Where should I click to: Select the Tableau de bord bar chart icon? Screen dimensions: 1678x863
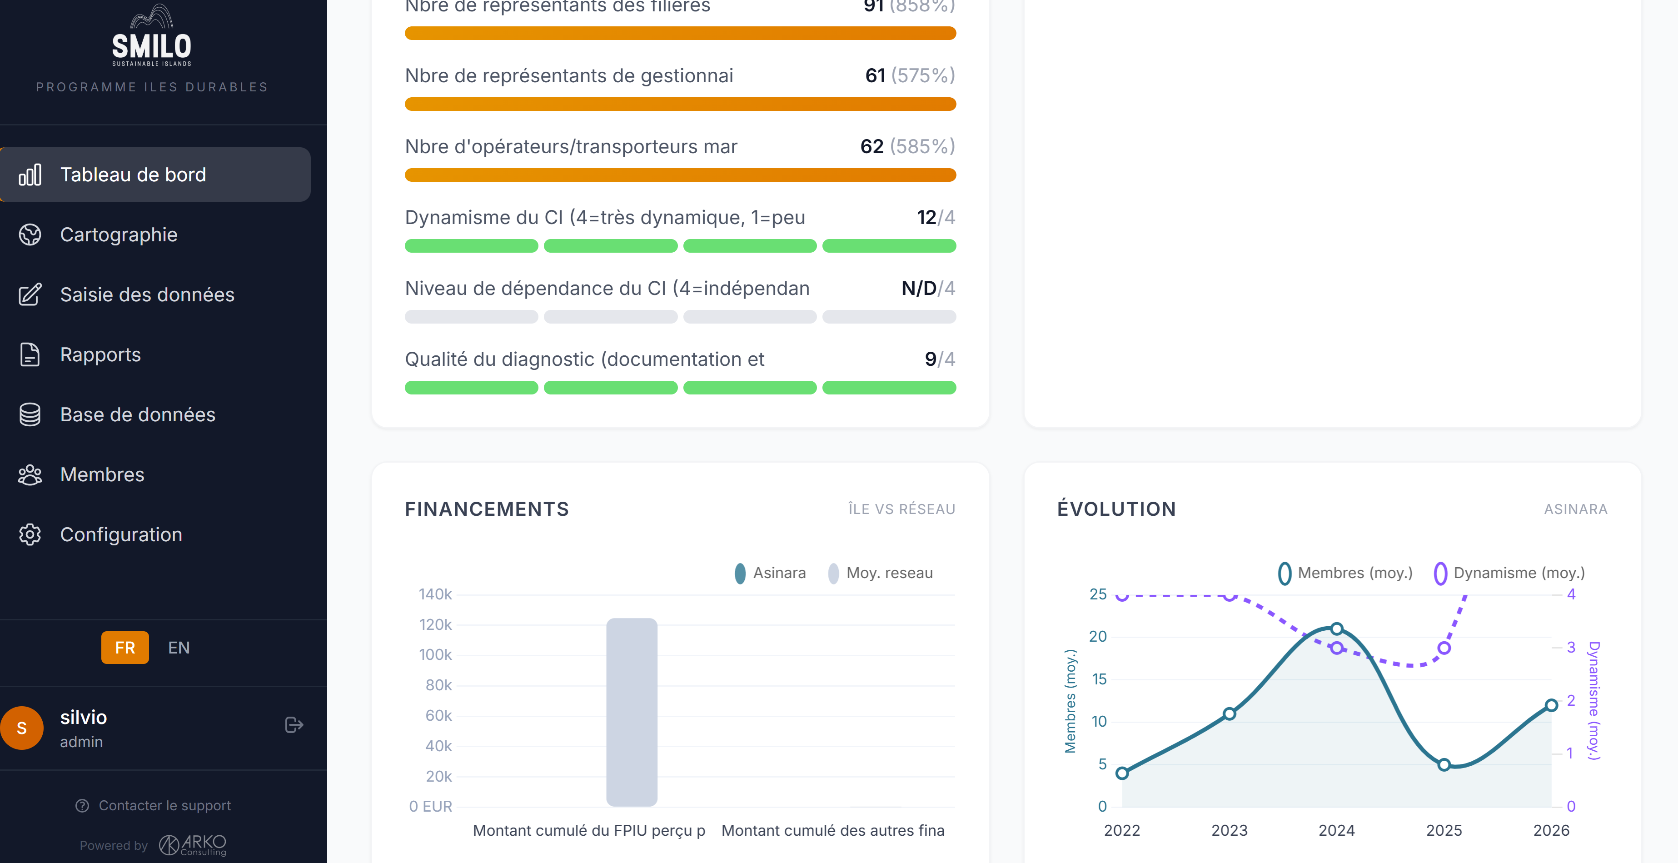click(x=30, y=175)
